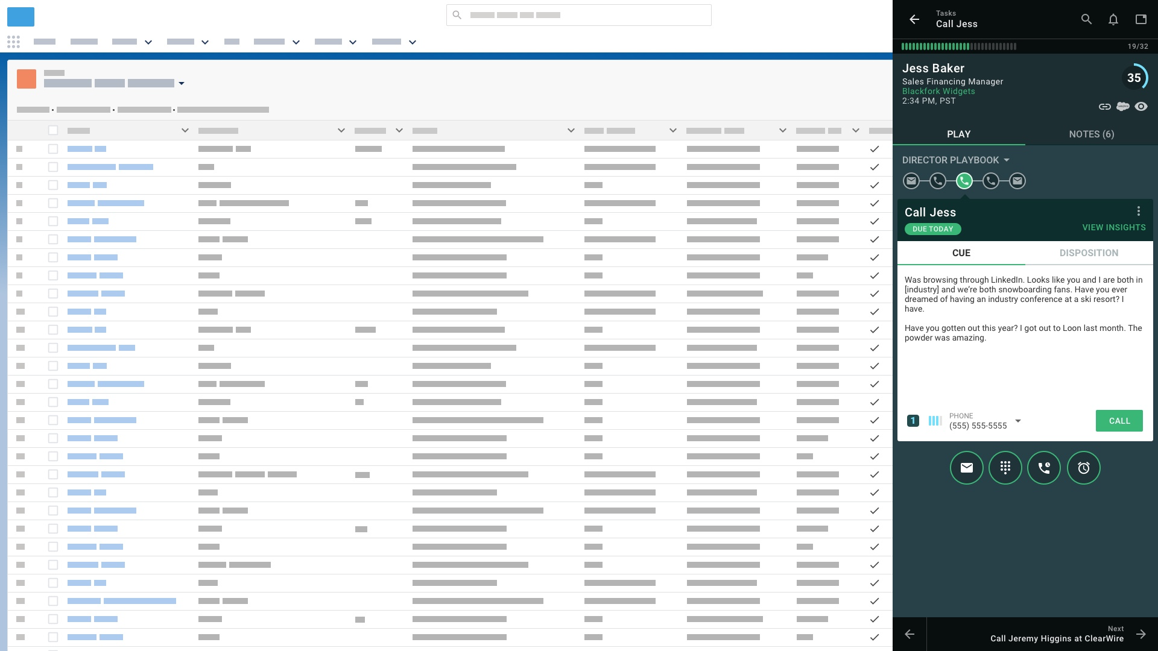Click the 19/32 task progress bar
Screen dimensions: 1158x651
959,46
